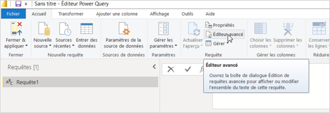This screenshot has height=113, width=330.
Task: Click the Entrer des données table icon
Action: click(x=87, y=28)
